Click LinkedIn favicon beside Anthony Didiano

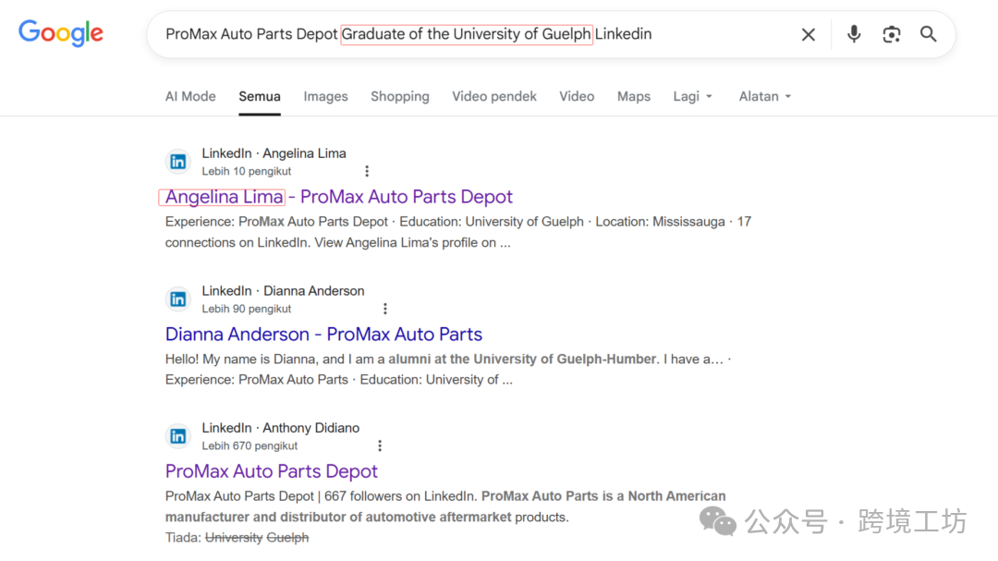pos(178,436)
